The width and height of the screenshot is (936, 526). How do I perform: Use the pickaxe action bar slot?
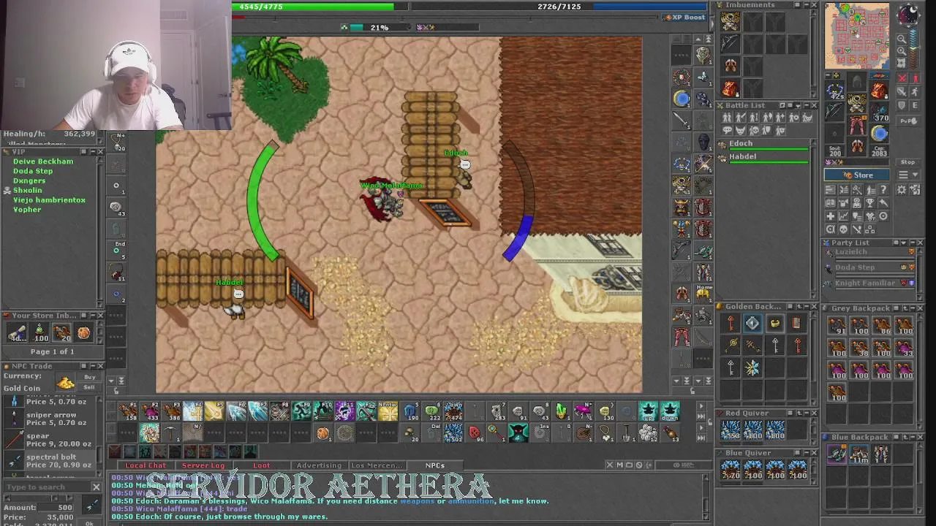[x=171, y=433]
